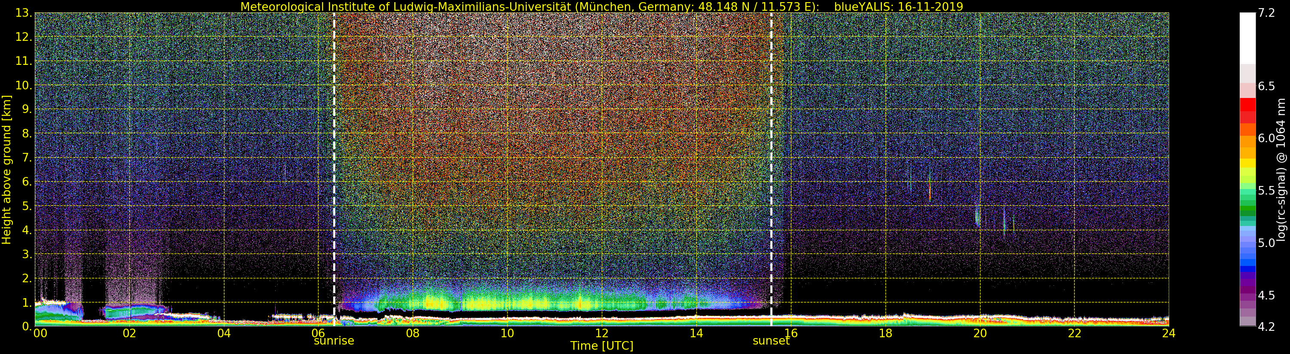
Task: Click the '12.' tick on the height axis
Action: [x=24, y=37]
